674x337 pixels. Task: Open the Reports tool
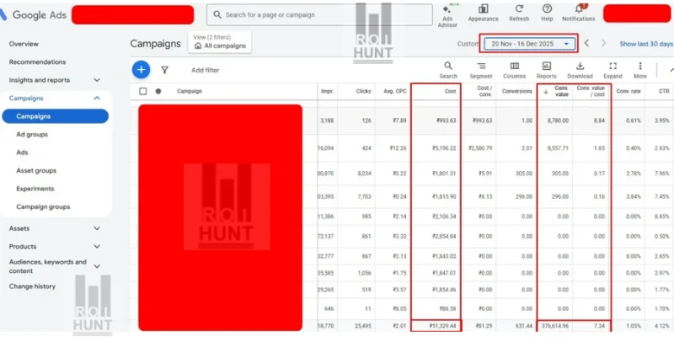(x=546, y=70)
